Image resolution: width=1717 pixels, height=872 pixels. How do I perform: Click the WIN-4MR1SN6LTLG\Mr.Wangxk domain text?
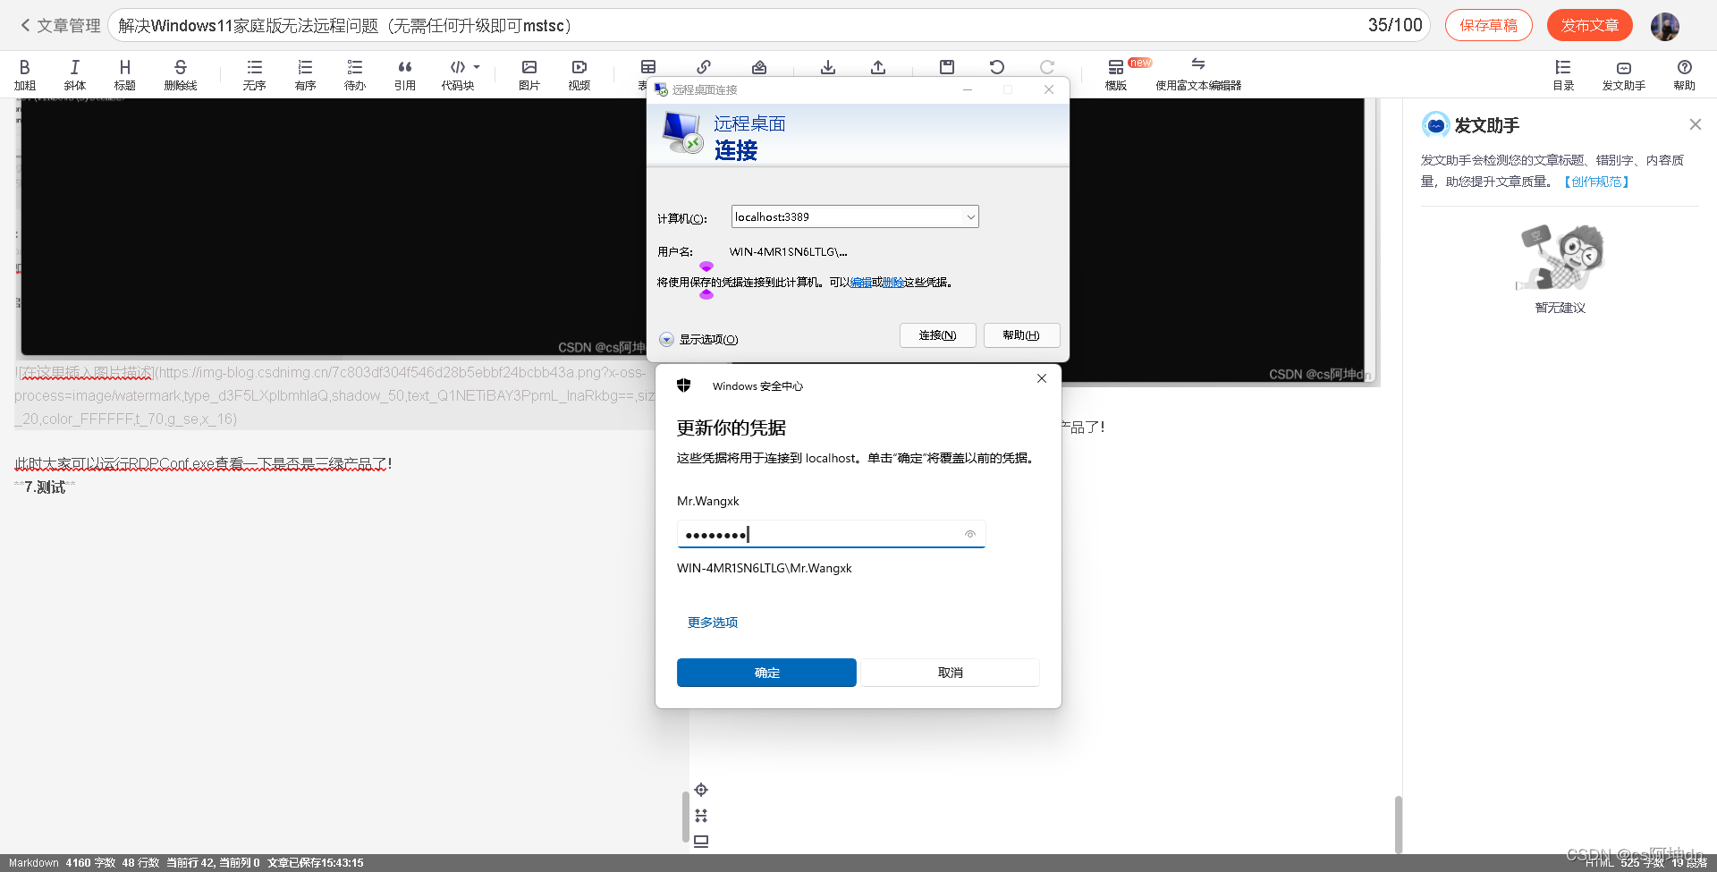765,568
